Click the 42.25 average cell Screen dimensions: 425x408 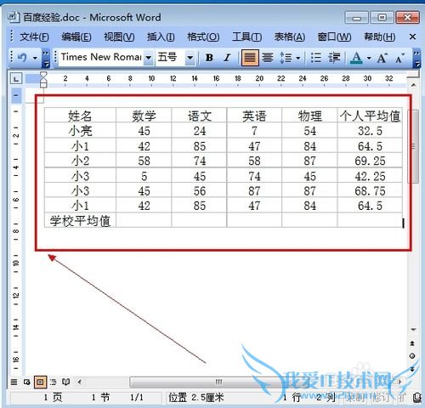click(x=370, y=176)
